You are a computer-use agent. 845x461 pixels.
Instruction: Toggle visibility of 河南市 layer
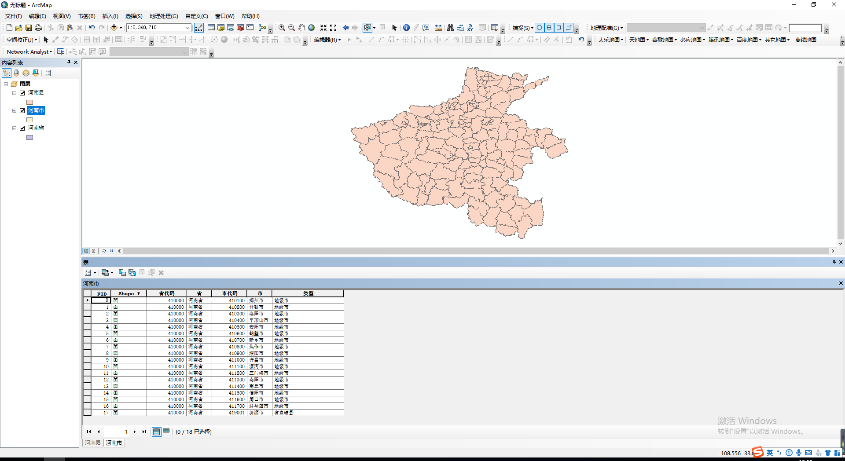coord(22,110)
